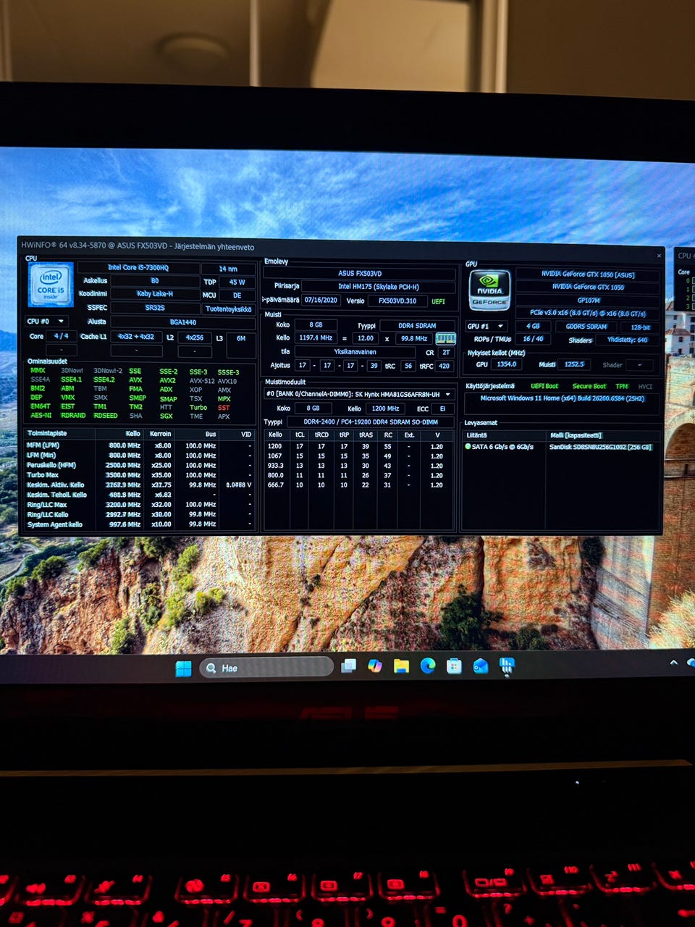695x927 pixels.
Task: Click the 45 W TDP value
Action: 237,282
